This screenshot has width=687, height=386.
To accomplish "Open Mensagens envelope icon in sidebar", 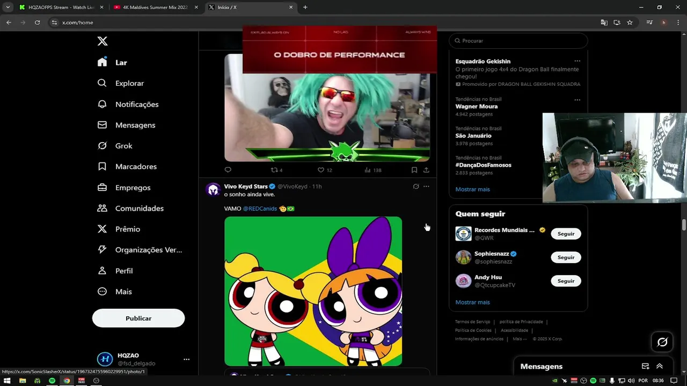I will (102, 125).
